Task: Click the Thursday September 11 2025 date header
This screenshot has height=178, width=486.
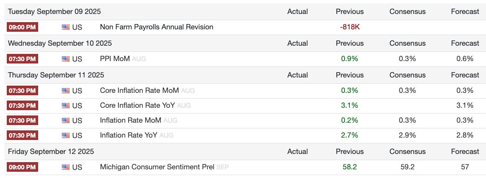Action: (x=56, y=75)
